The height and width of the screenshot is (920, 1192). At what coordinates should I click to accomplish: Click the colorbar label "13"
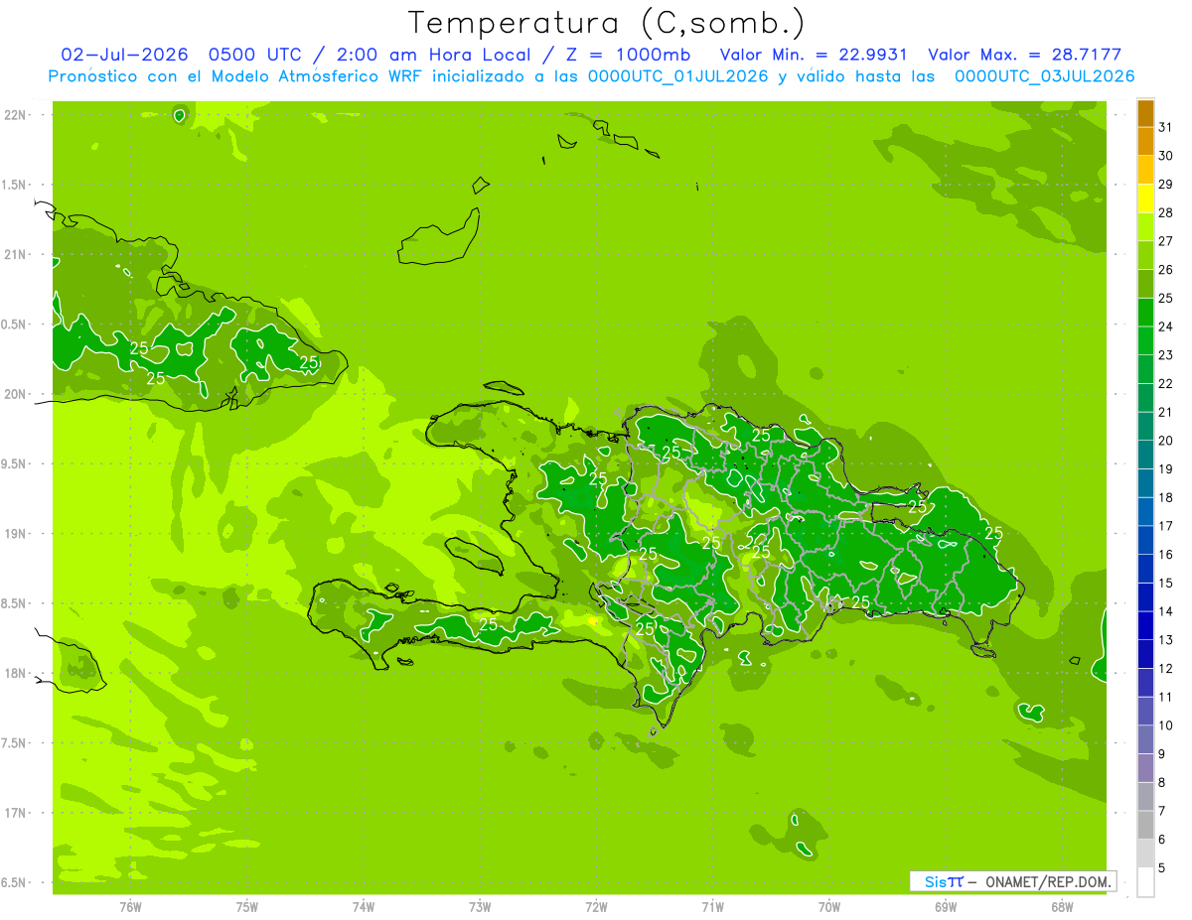pos(1166,640)
